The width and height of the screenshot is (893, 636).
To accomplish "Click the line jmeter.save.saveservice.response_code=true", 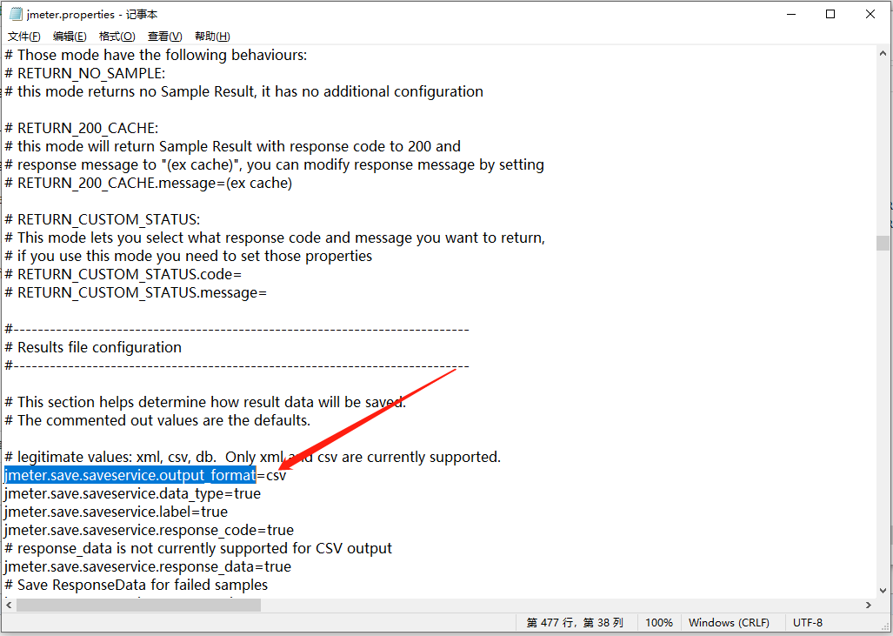I will [149, 530].
